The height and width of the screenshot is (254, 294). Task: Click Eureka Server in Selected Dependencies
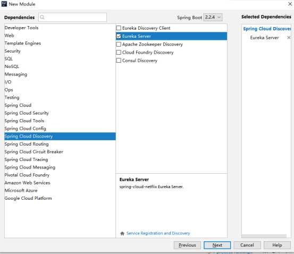[x=264, y=38]
